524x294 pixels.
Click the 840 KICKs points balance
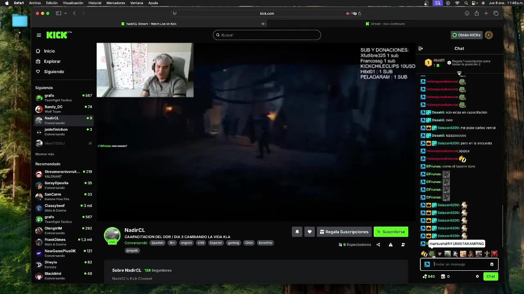(x=429, y=276)
